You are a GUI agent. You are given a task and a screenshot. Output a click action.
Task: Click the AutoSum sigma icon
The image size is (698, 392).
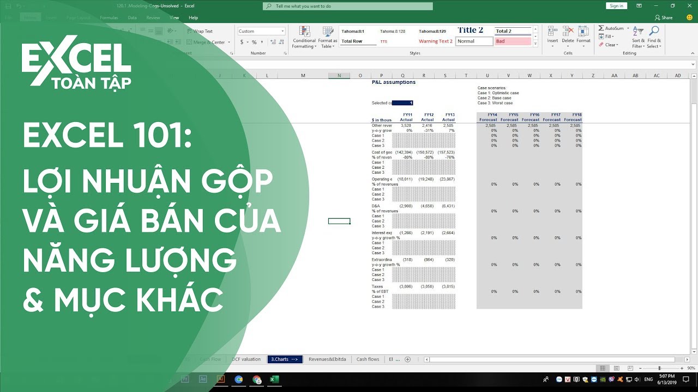point(601,28)
